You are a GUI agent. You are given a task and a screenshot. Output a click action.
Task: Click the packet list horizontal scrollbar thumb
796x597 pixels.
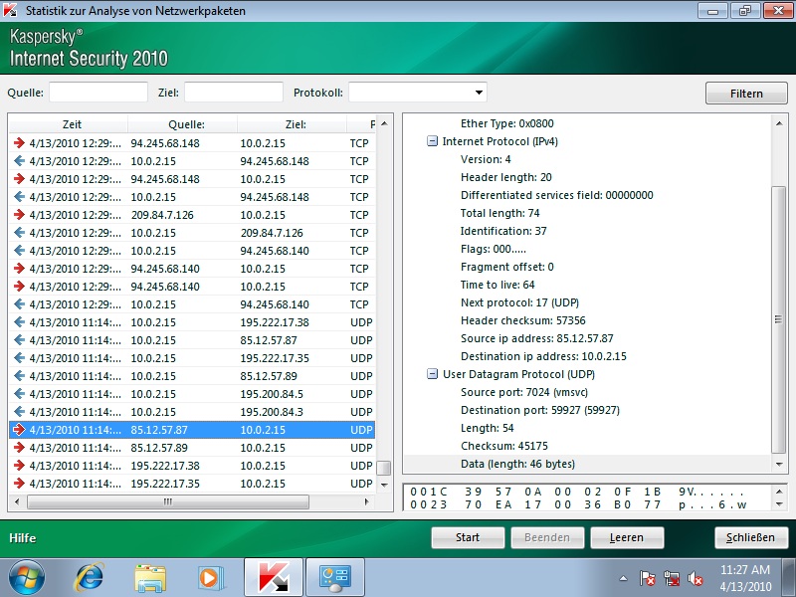point(168,501)
